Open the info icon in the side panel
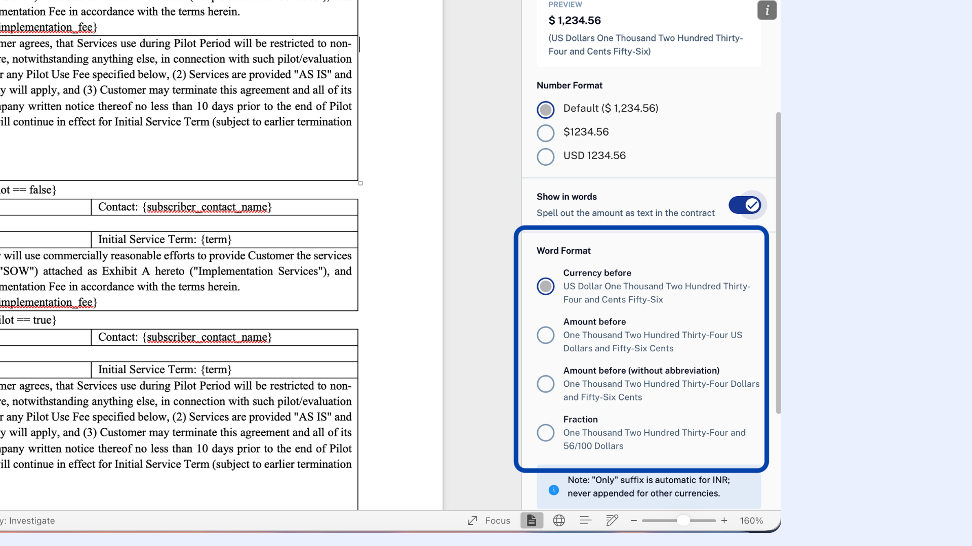The image size is (972, 546). click(767, 10)
